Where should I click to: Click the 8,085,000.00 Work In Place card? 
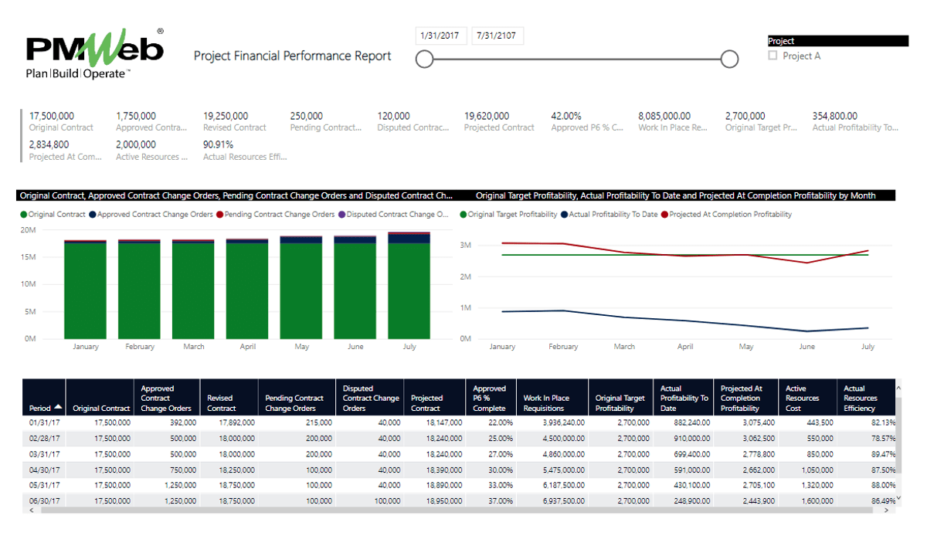click(x=674, y=121)
